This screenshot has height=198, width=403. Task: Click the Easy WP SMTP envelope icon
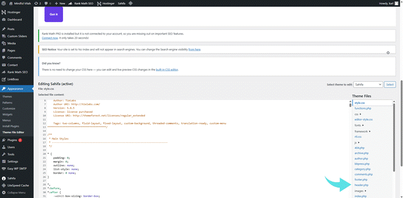click(4, 169)
